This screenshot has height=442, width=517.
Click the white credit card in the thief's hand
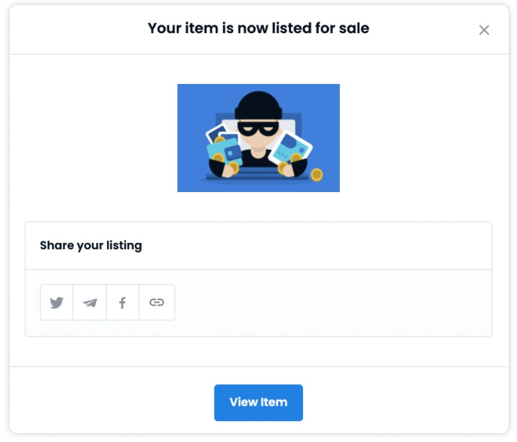[x=292, y=148]
